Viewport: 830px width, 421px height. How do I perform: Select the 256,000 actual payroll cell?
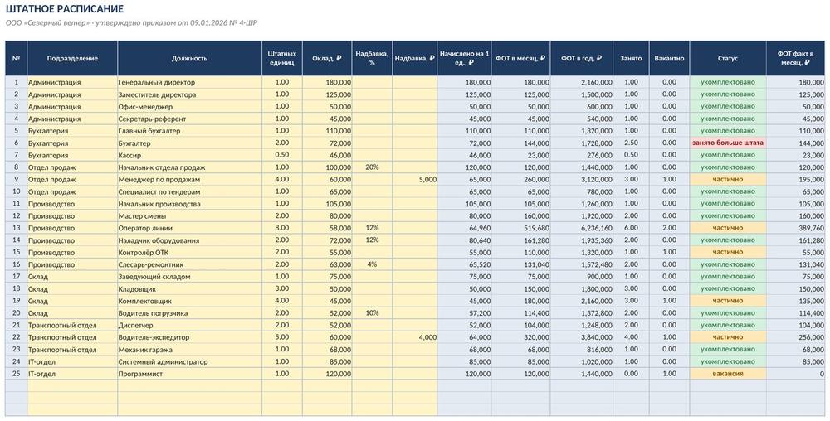[x=796, y=337]
